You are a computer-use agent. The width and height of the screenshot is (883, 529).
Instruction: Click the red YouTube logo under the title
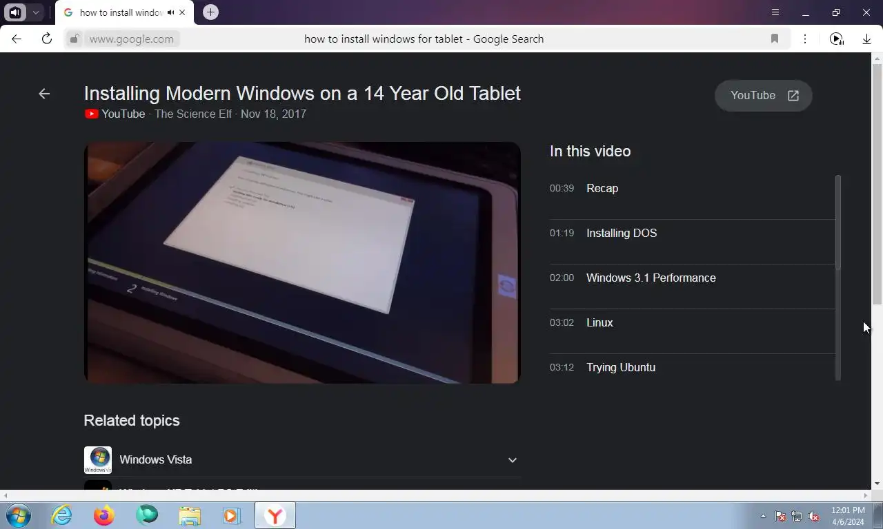(x=92, y=114)
